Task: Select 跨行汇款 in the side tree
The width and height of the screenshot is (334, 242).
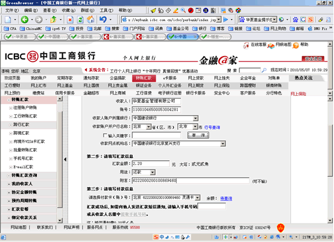Action: click(x=21, y=125)
